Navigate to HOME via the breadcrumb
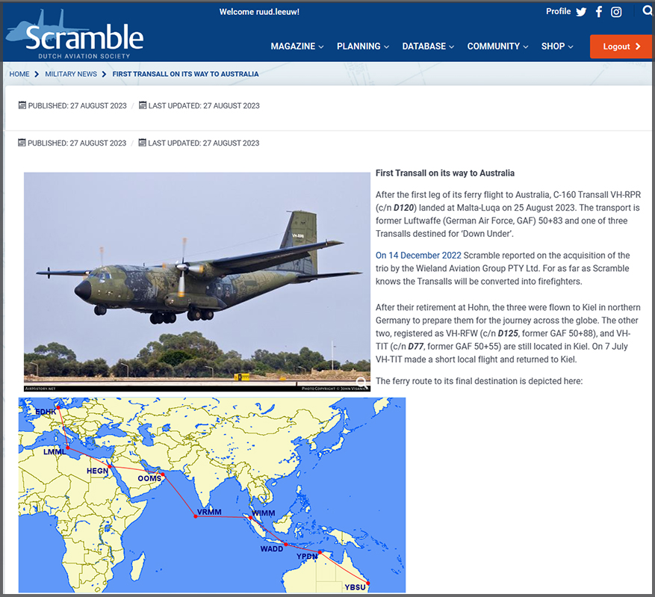 pos(19,74)
